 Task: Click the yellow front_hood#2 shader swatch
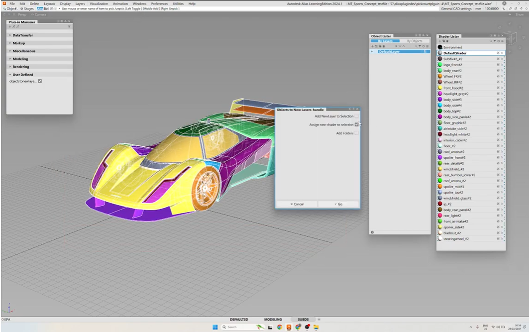pyautogui.click(x=440, y=88)
